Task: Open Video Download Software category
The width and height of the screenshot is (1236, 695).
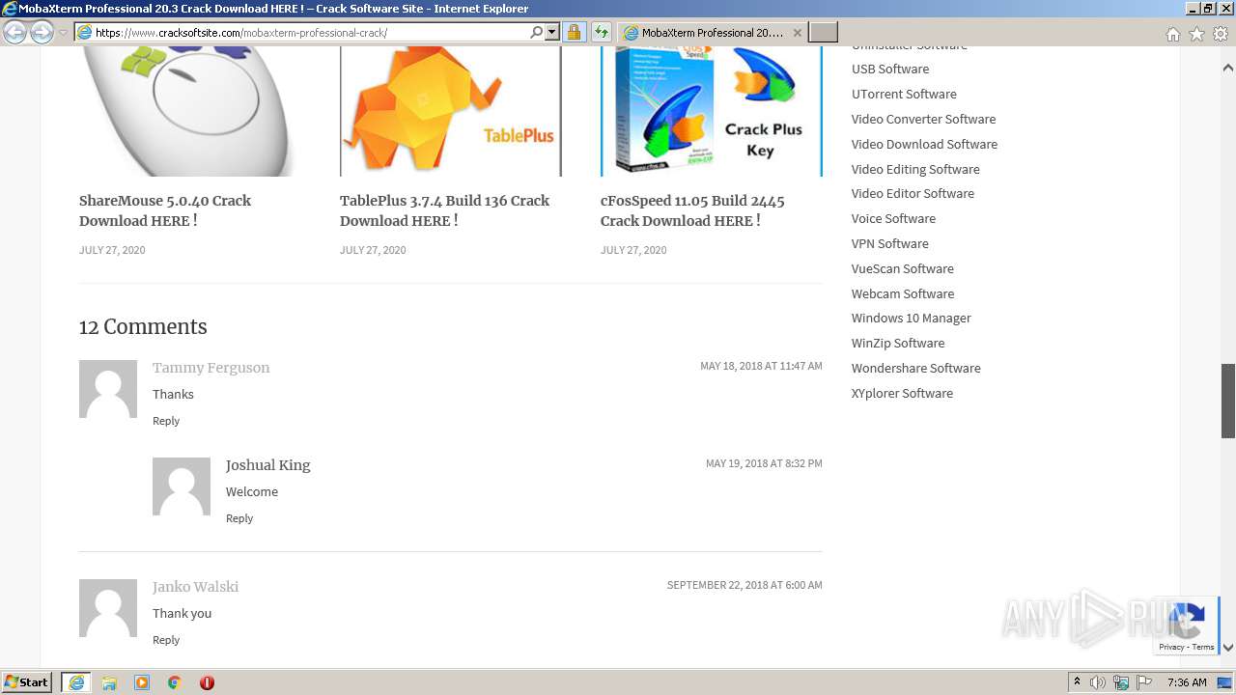Action: click(924, 145)
